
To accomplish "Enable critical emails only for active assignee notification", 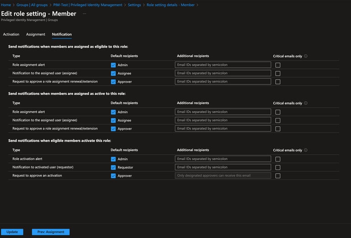I will 278,120.
